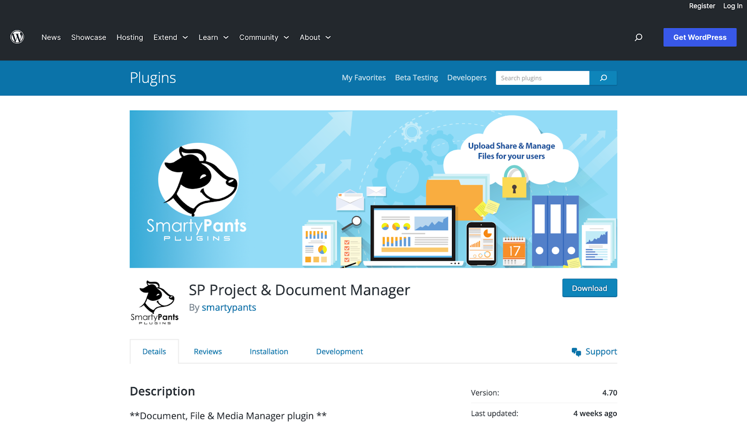Image resolution: width=747 pixels, height=422 pixels.
Task: Click the 'Last updated:' label
Action: (x=494, y=414)
